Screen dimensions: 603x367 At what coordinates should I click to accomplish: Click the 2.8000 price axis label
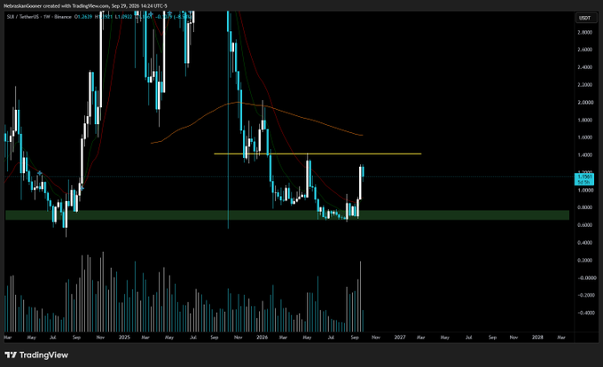[584, 32]
